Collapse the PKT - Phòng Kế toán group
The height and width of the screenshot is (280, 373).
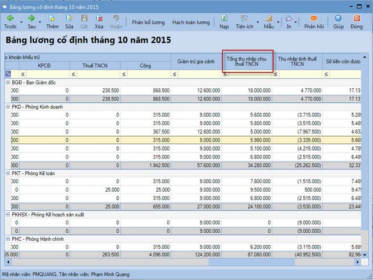[x=8, y=174]
